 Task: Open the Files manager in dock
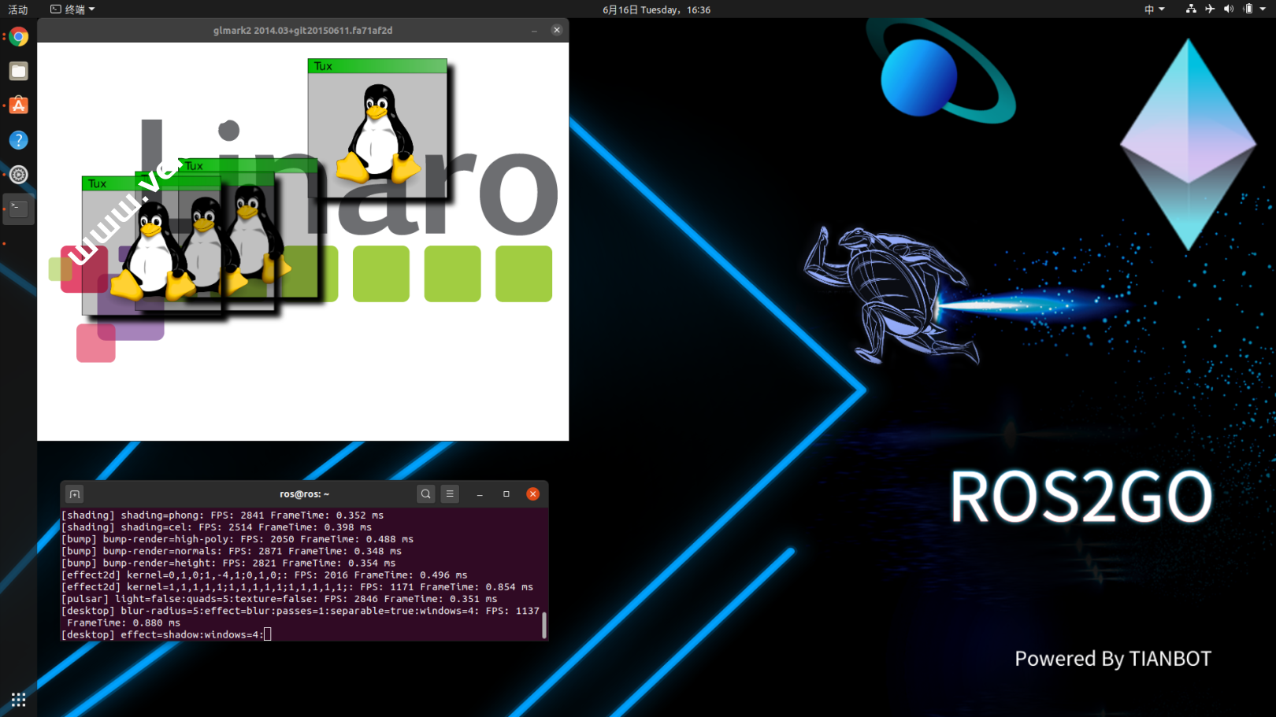click(19, 72)
